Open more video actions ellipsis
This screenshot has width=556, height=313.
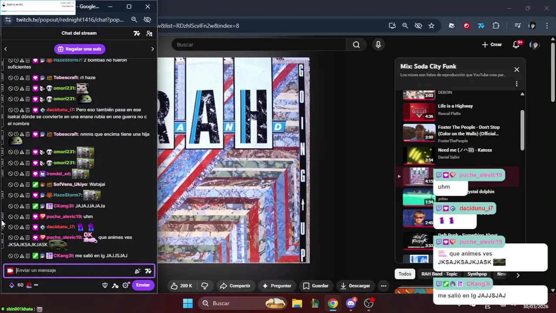[x=383, y=286]
